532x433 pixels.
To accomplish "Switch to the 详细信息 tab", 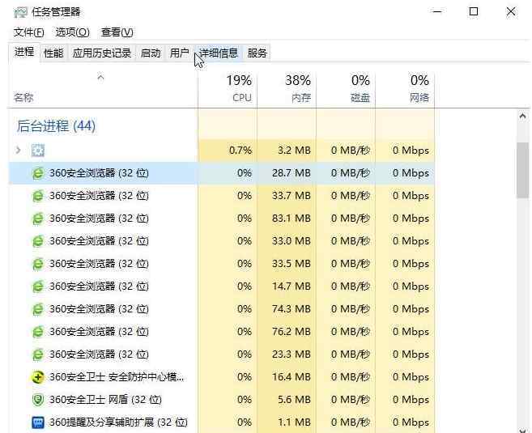I will pos(219,53).
